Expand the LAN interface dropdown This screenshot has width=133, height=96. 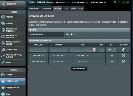click(x=111, y=50)
